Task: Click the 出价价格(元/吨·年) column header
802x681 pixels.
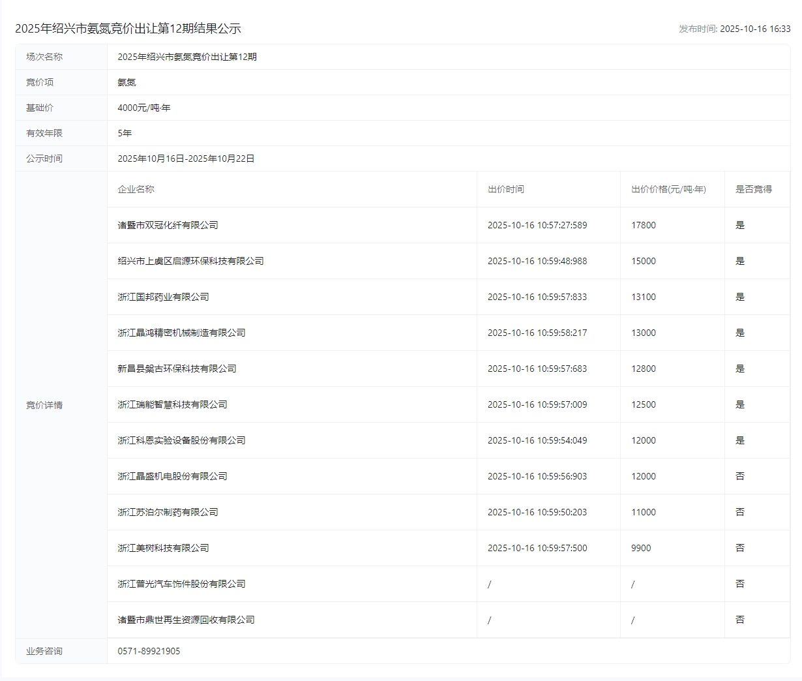Action: (668, 189)
